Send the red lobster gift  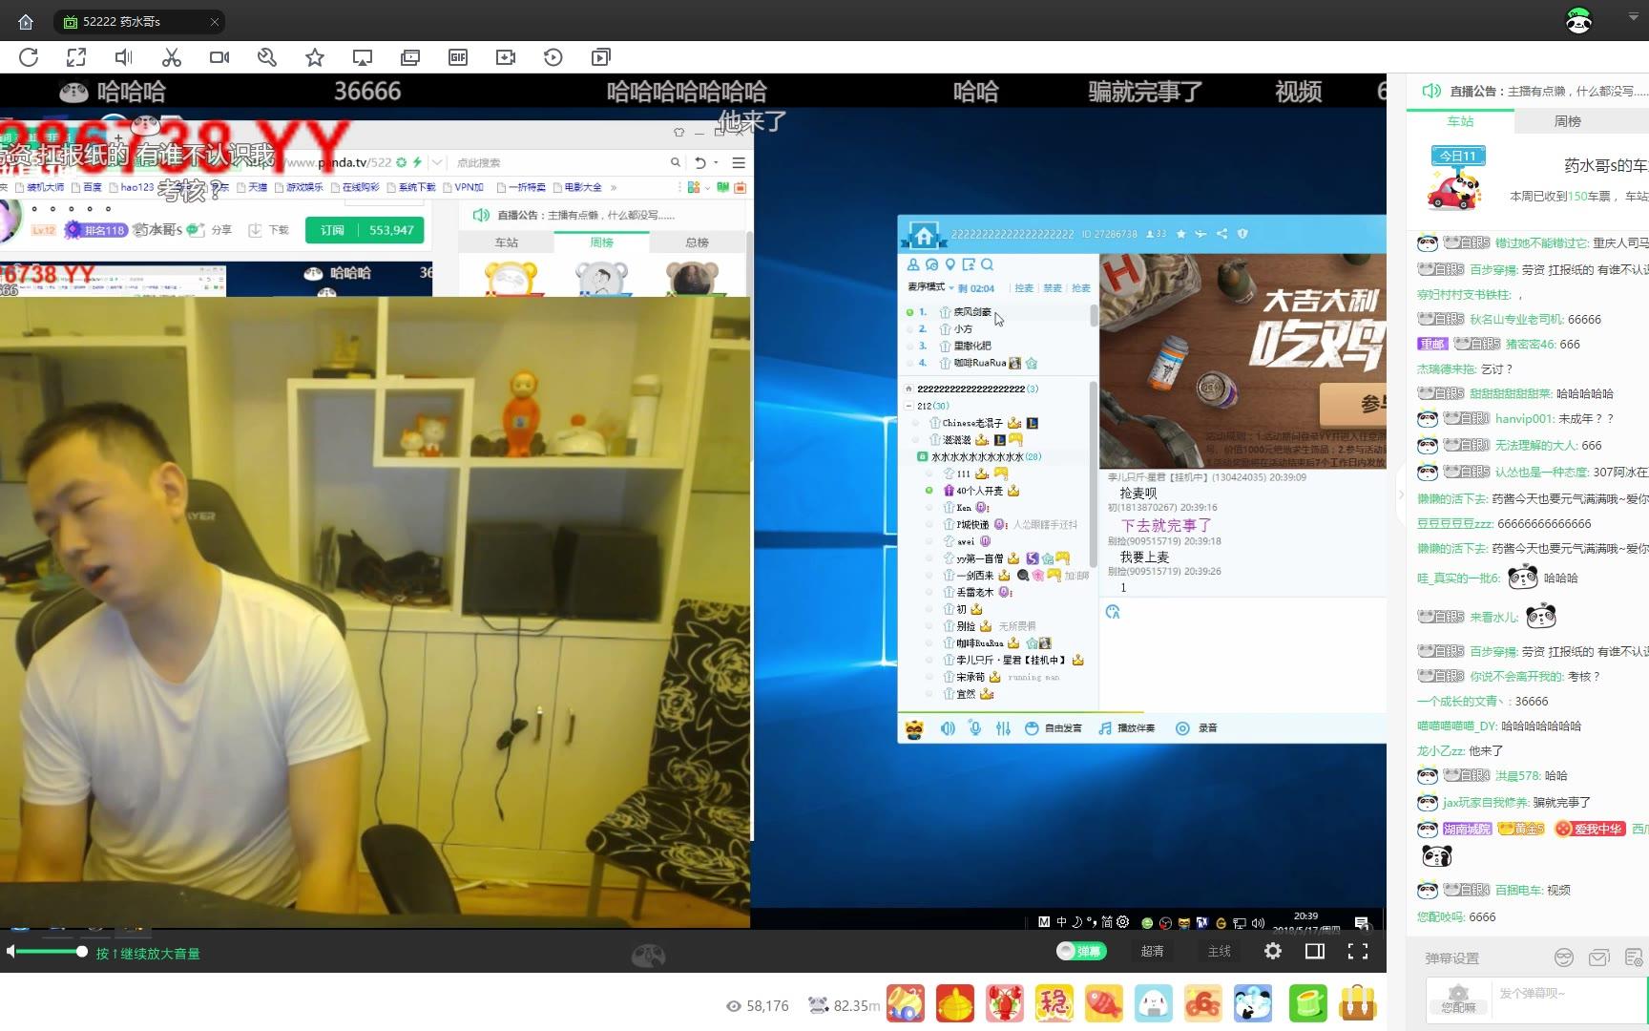pos(1005,1003)
